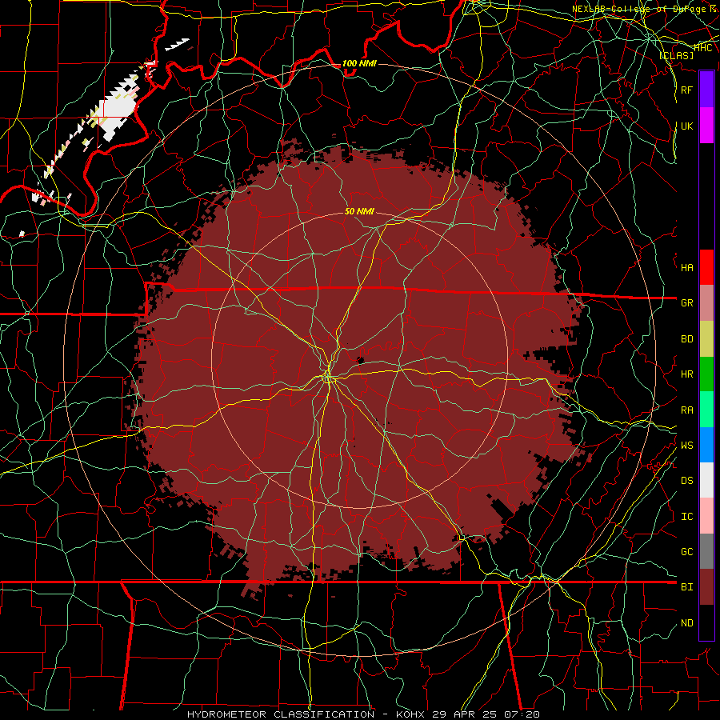Select the IC pink legend swatch
This screenshot has width=720, height=720.
pyautogui.click(x=706, y=516)
